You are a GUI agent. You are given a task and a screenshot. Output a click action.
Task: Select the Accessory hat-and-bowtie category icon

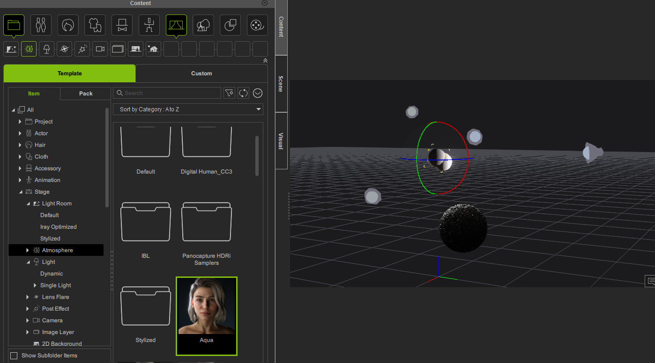tap(122, 25)
